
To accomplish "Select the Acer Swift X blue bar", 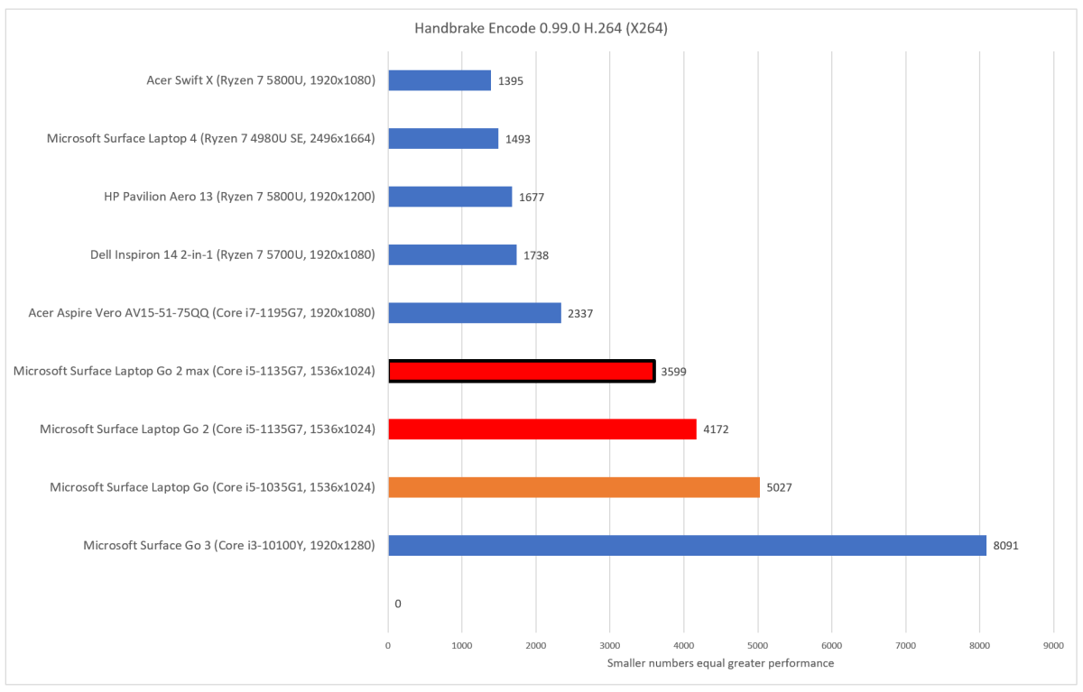I will [440, 80].
